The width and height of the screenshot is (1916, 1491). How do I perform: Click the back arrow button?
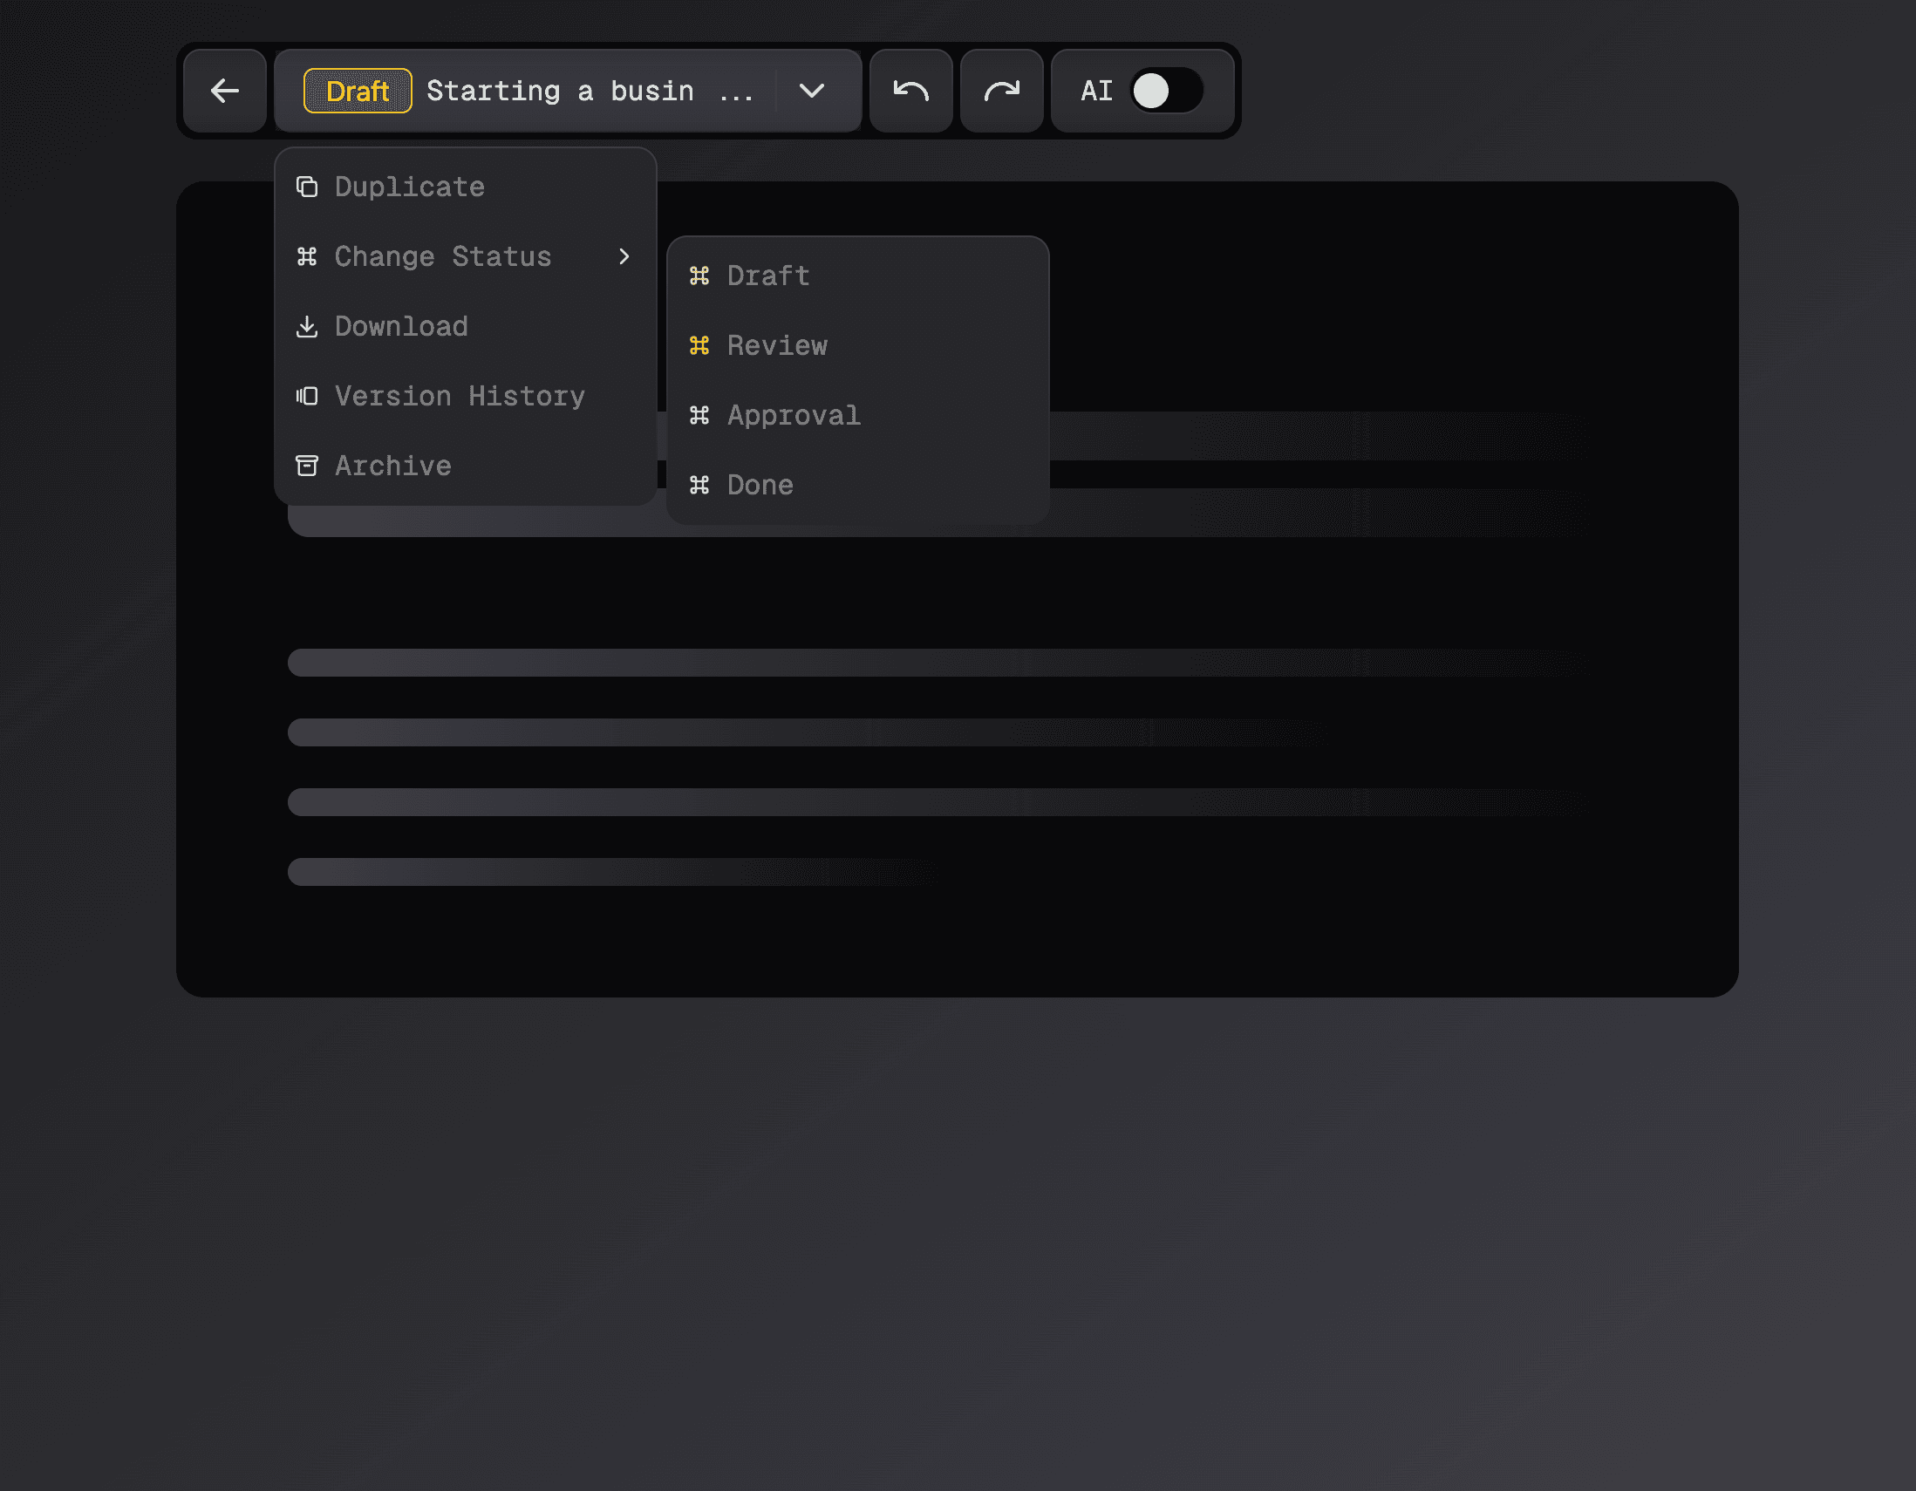225,91
